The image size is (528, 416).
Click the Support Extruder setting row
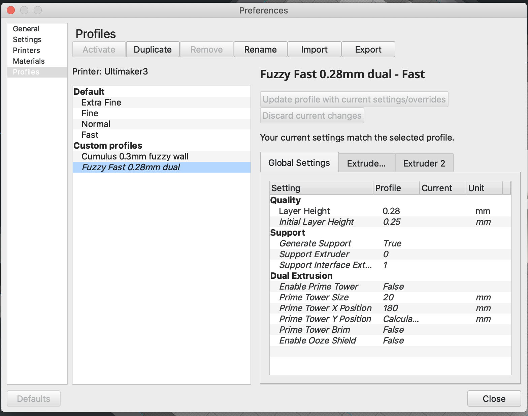click(x=391, y=254)
